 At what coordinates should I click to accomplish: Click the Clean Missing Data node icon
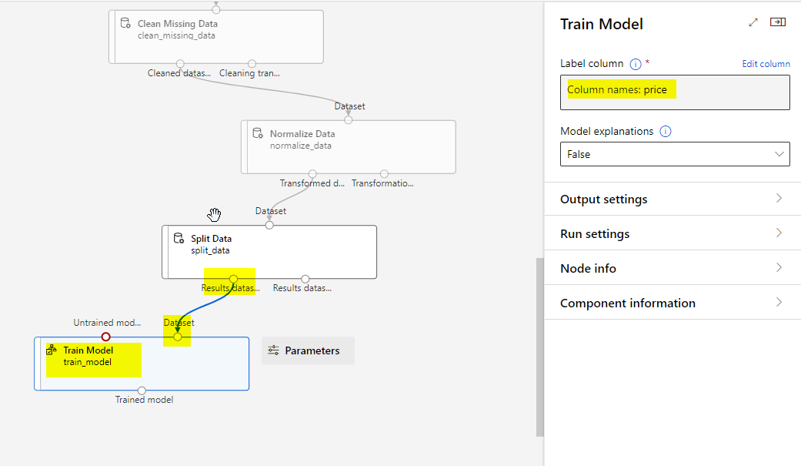click(125, 24)
